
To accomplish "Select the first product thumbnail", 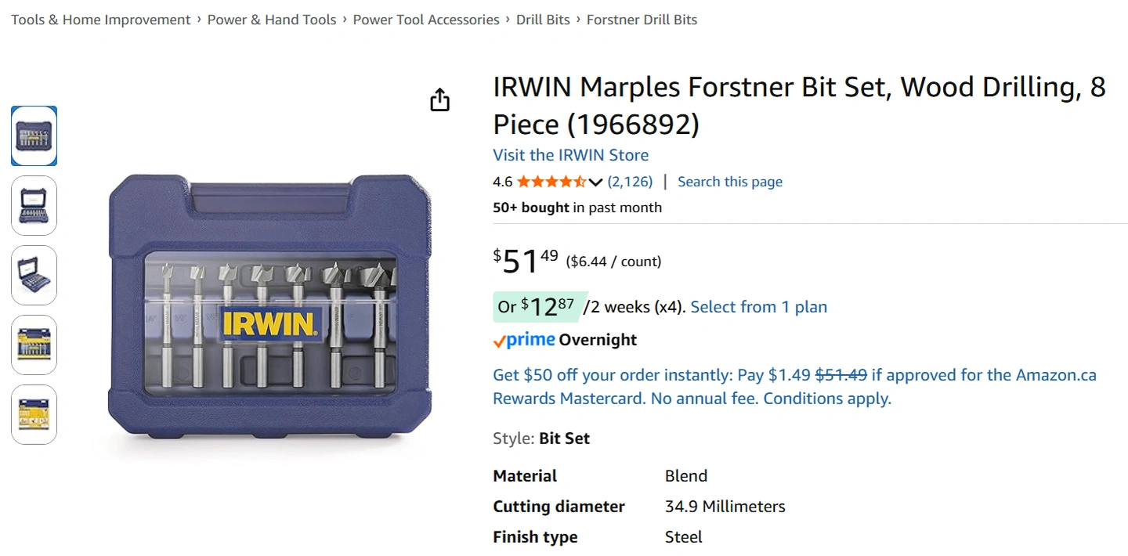I will [34, 136].
